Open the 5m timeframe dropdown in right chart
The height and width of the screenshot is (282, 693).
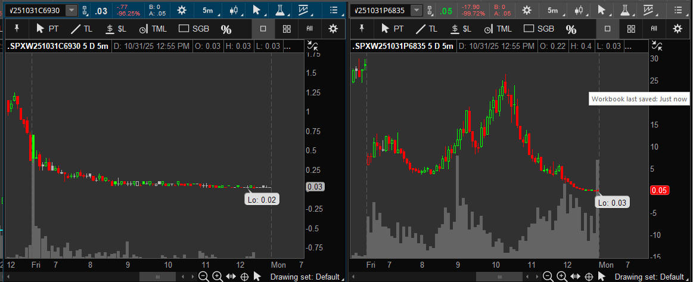[554, 10]
